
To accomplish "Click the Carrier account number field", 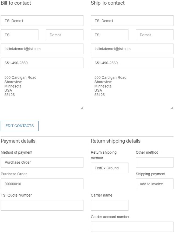I will [132, 227].
